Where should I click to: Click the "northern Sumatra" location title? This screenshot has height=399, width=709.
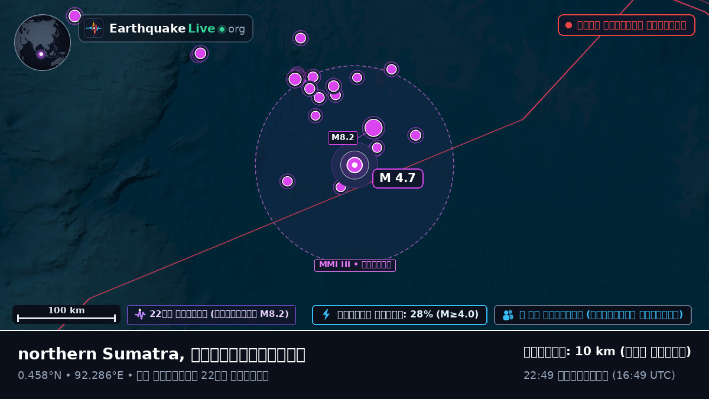coord(99,354)
